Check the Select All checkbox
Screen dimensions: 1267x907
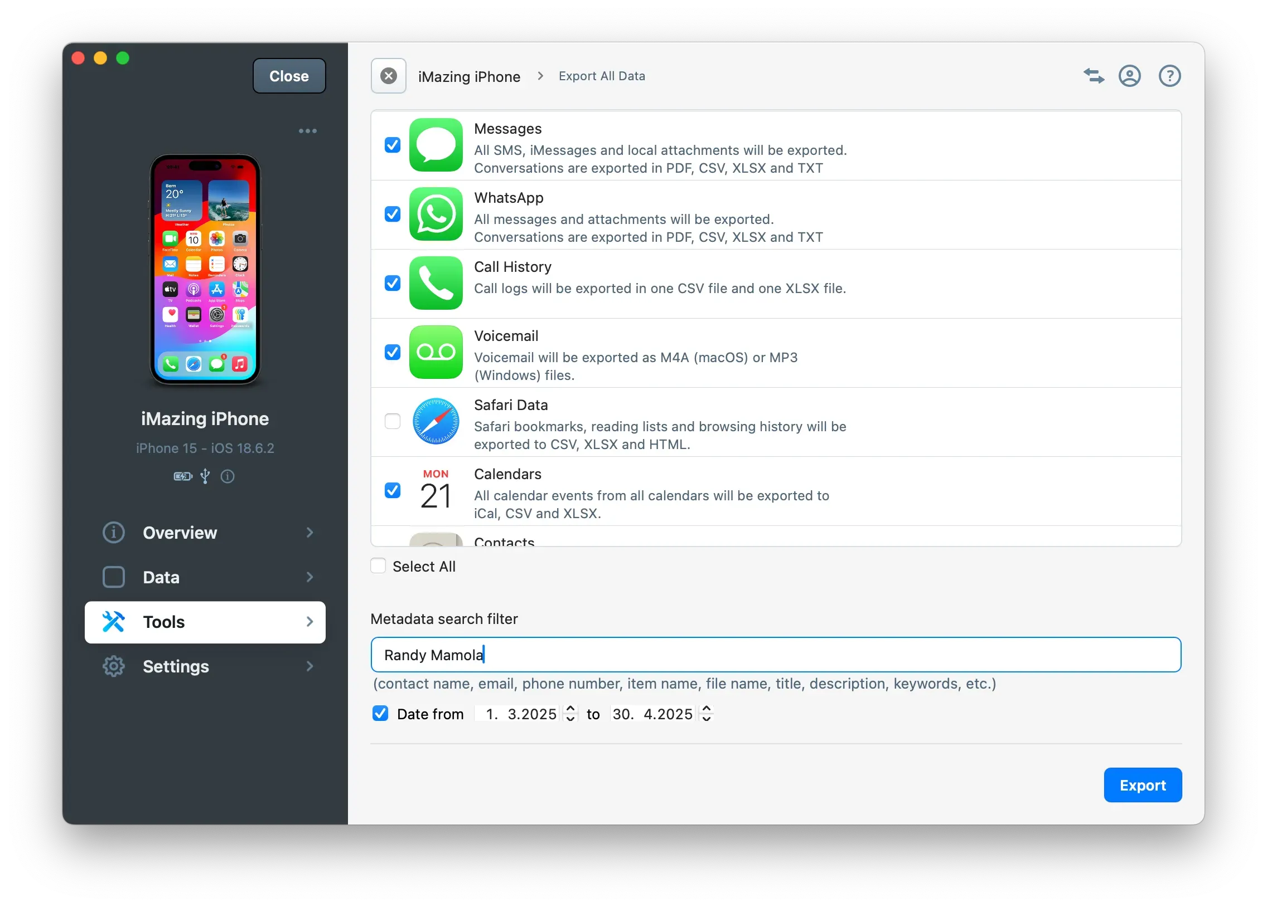(378, 565)
